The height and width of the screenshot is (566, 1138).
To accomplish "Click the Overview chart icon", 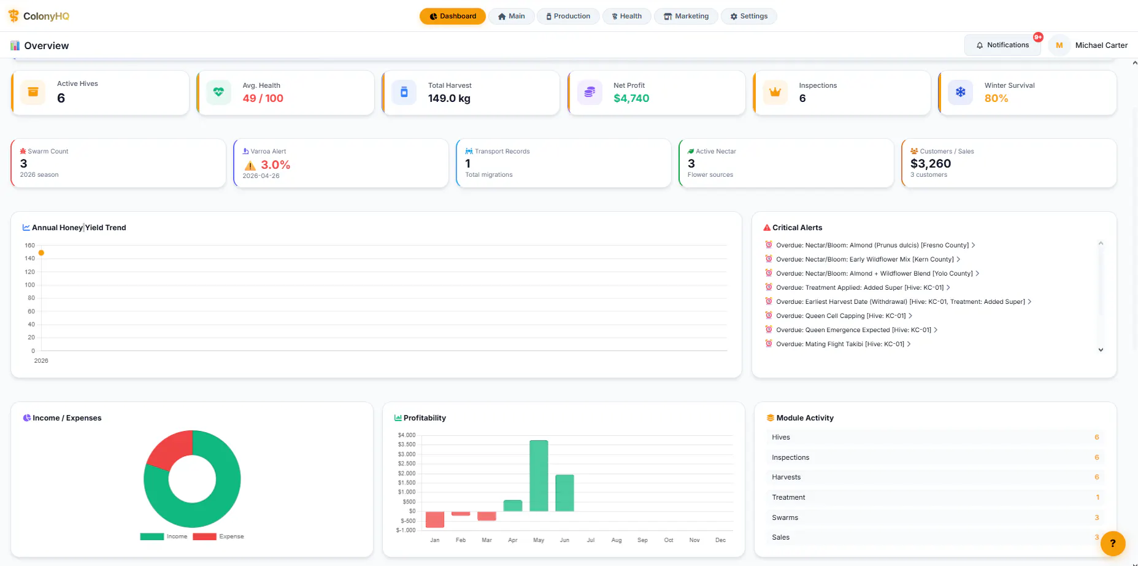I will [x=15, y=45].
